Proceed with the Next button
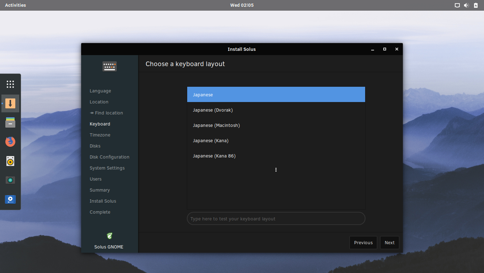 coord(390,243)
